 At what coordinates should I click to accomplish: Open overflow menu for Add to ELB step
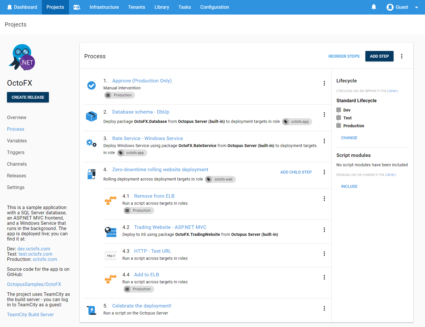click(x=324, y=277)
